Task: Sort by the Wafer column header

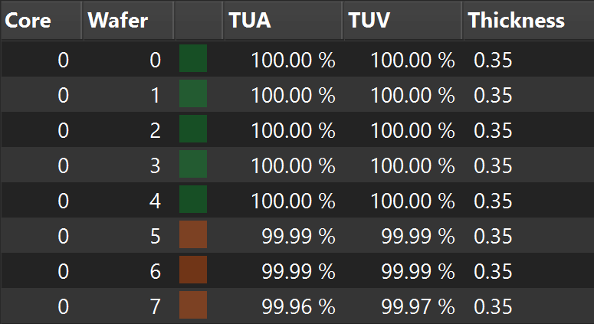Action: pos(129,20)
